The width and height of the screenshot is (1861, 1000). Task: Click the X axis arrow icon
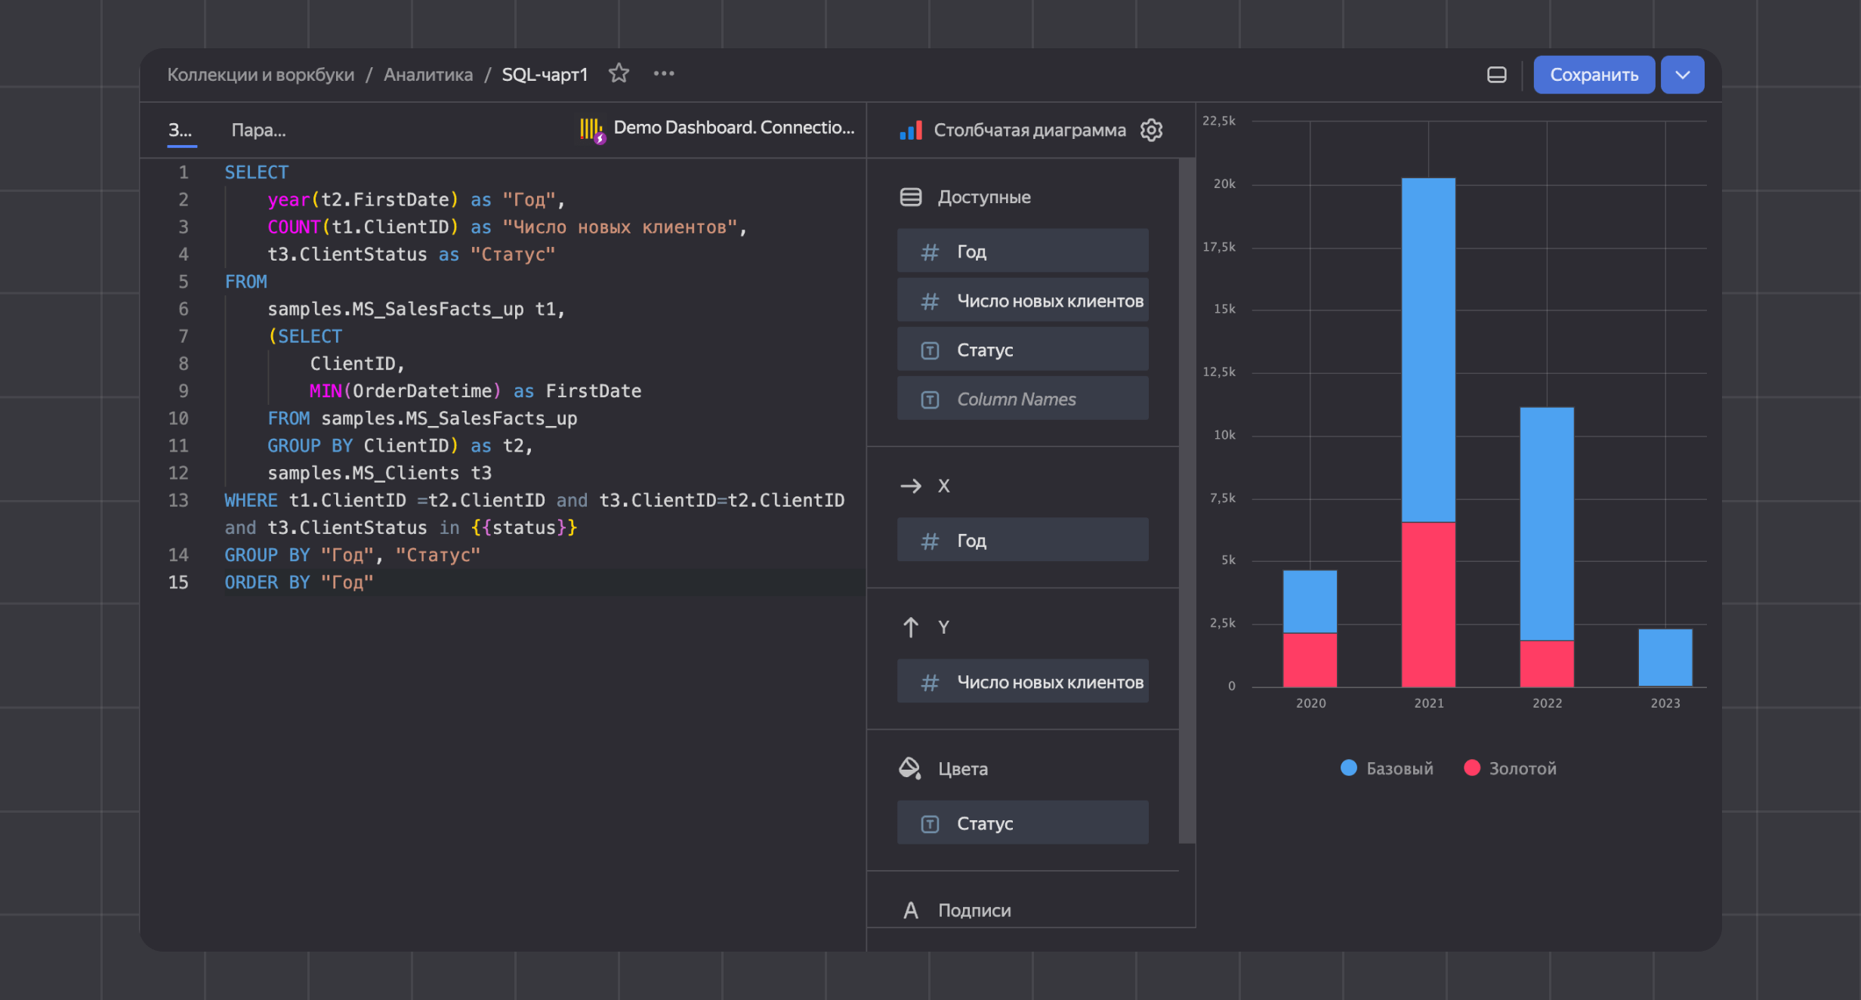911,486
